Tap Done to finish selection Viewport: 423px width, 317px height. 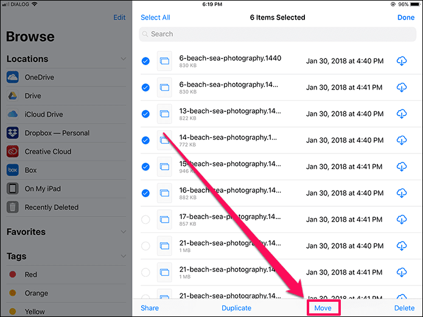[406, 18]
